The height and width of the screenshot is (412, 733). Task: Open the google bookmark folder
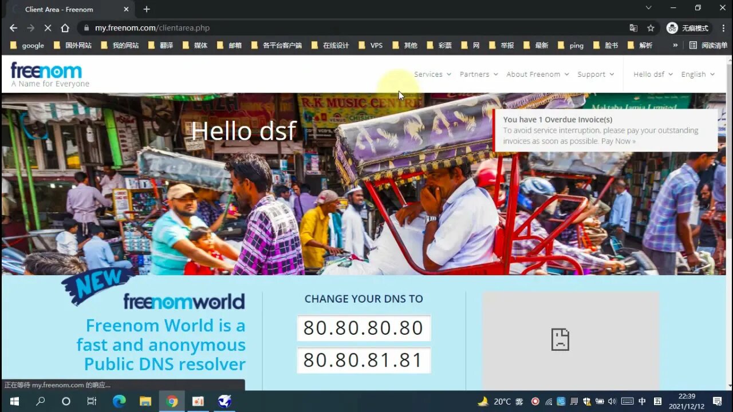coord(27,45)
